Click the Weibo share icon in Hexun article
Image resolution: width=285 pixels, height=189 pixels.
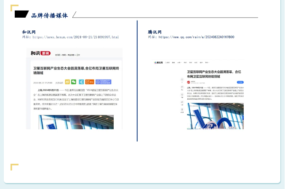point(67,82)
